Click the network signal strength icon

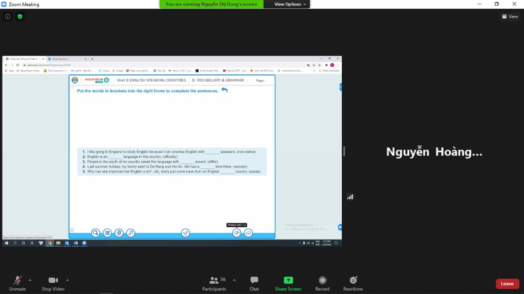(350, 197)
